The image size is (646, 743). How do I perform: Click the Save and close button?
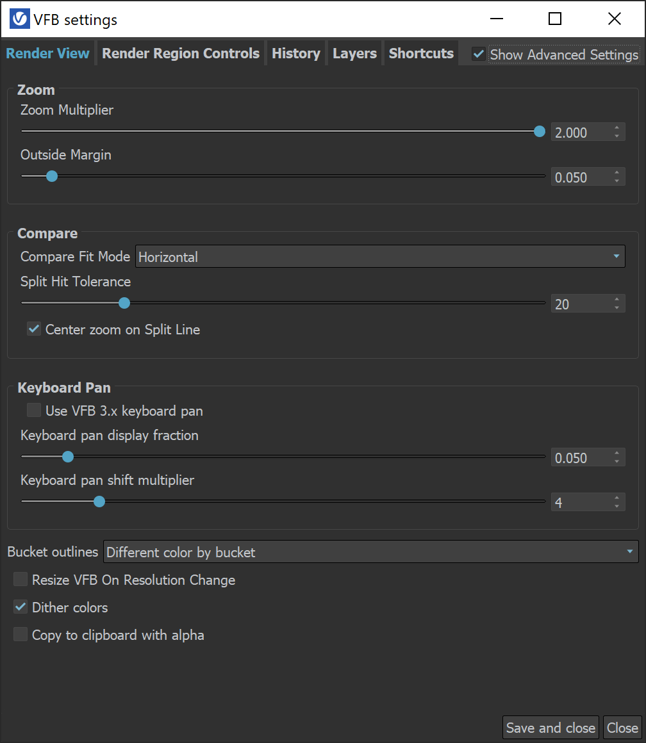pos(550,728)
